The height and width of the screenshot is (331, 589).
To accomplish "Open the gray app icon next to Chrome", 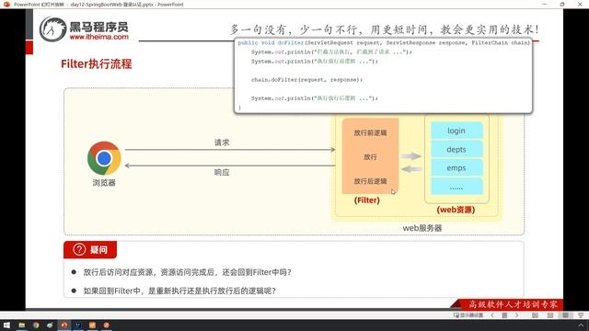I will coord(50,325).
